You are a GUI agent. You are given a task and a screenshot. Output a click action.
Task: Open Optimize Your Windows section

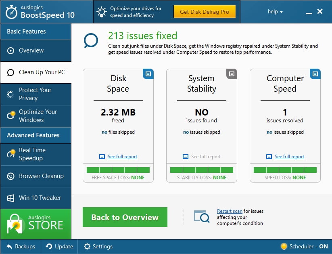click(x=36, y=116)
